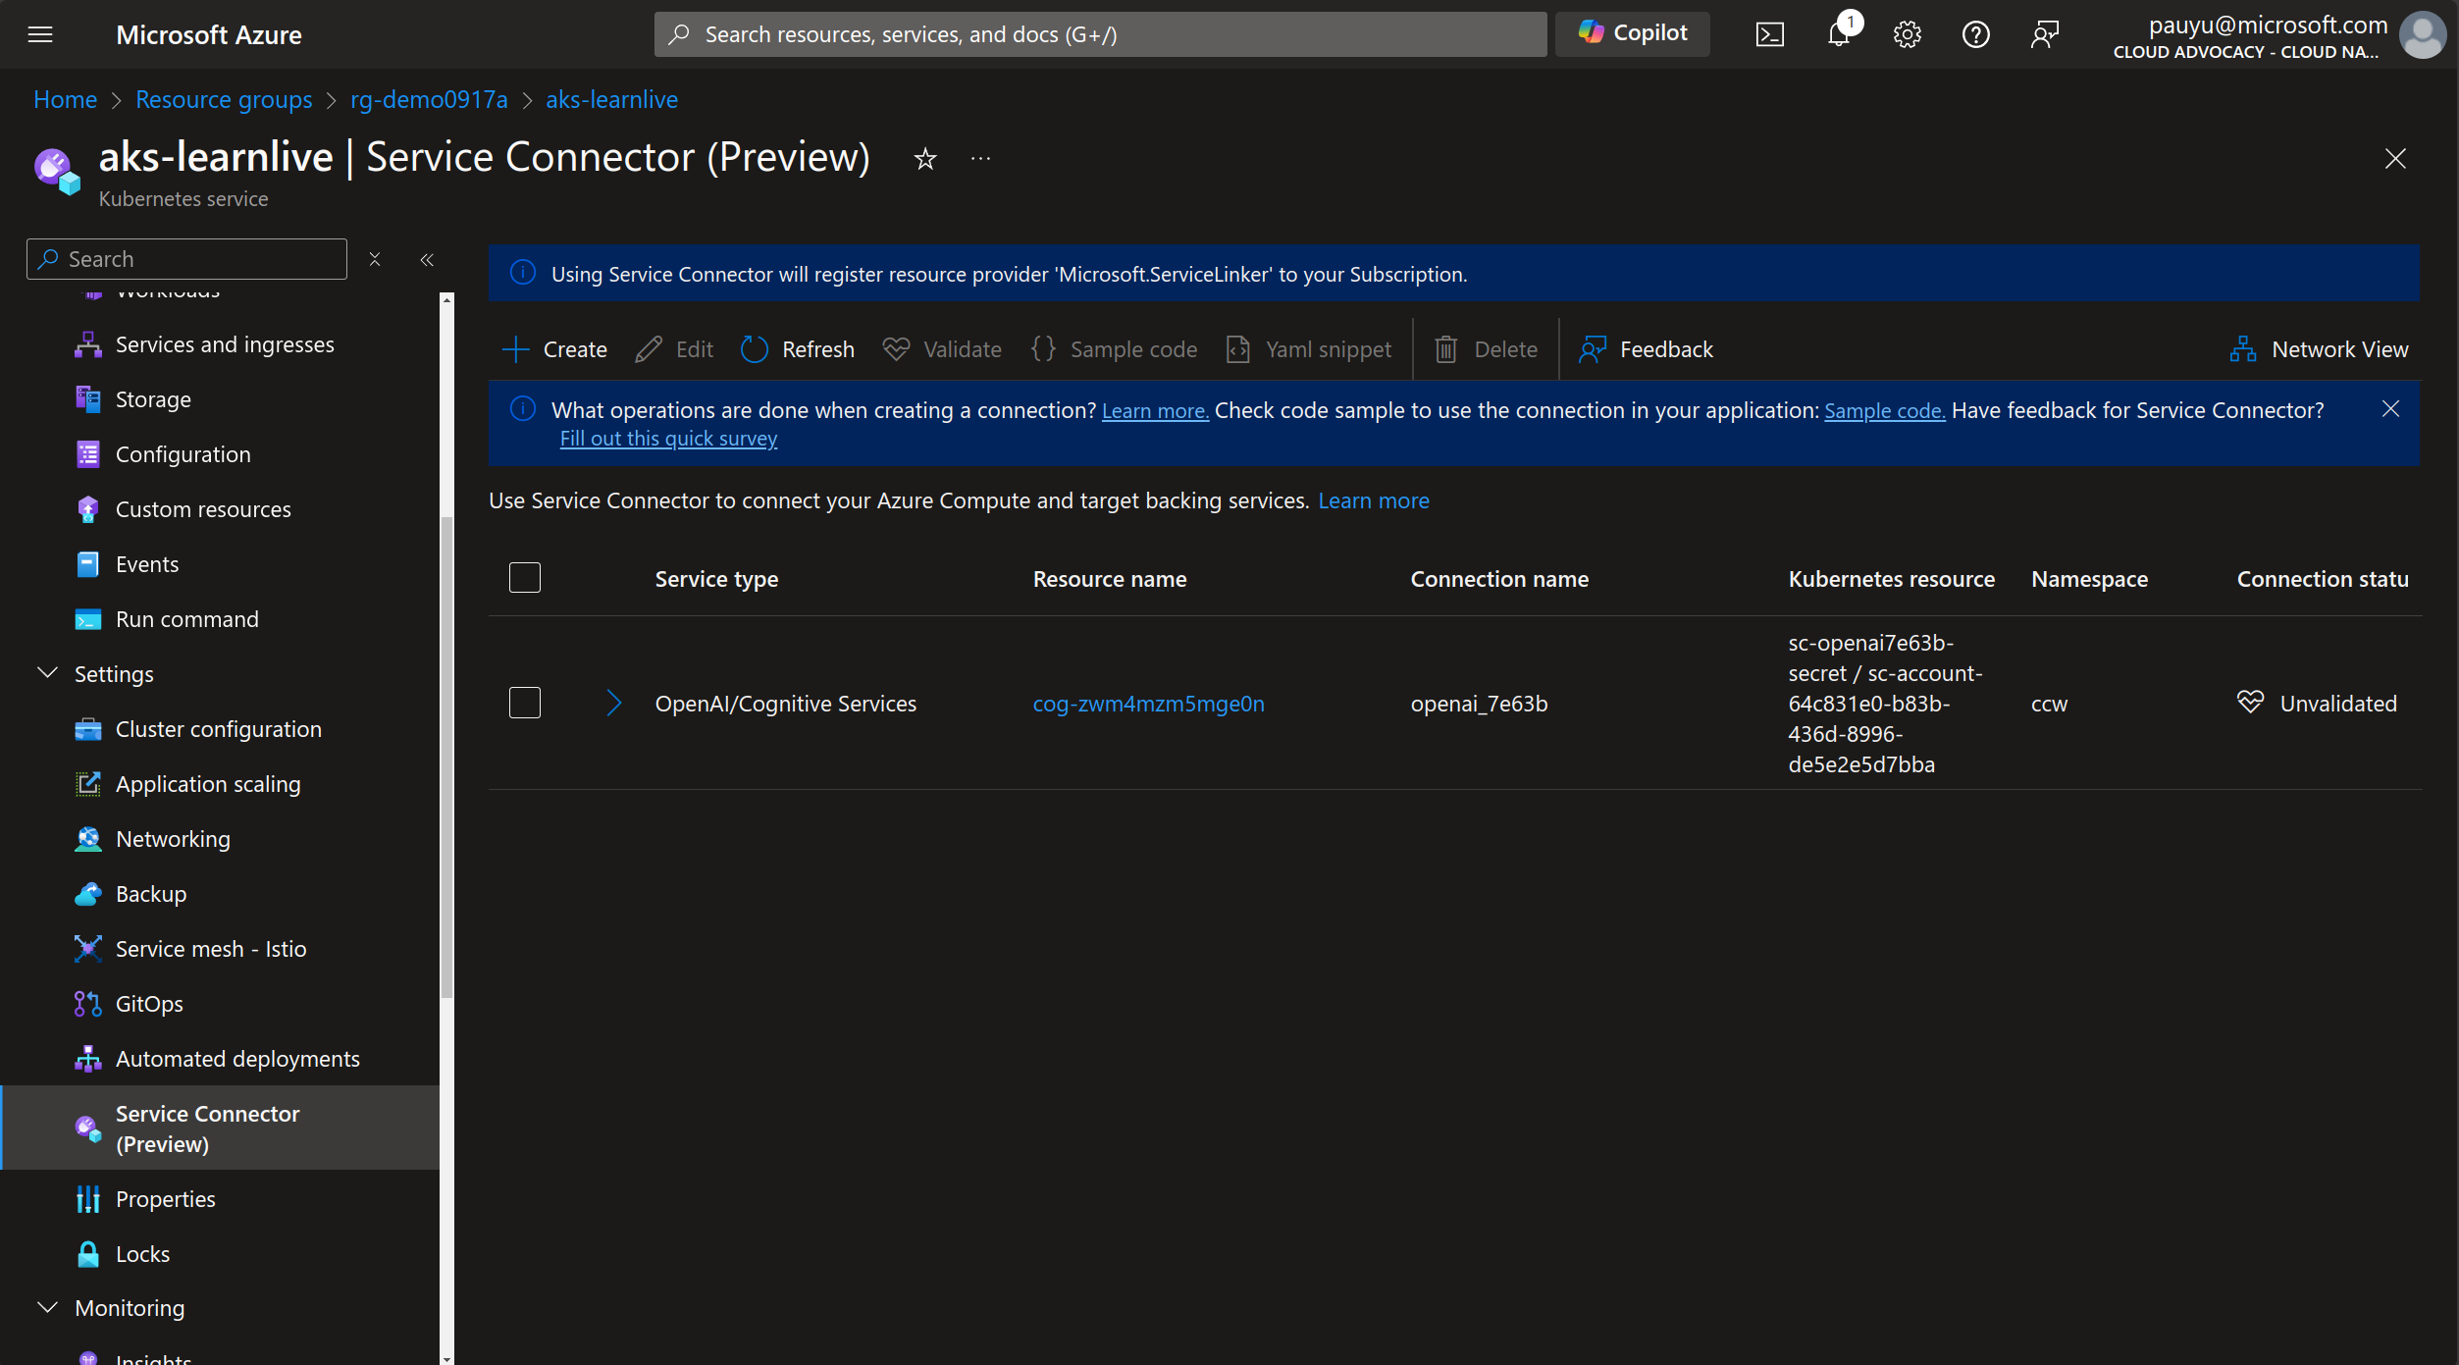Open Sample code
The width and height of the screenshot is (2459, 1365).
pos(1115,349)
